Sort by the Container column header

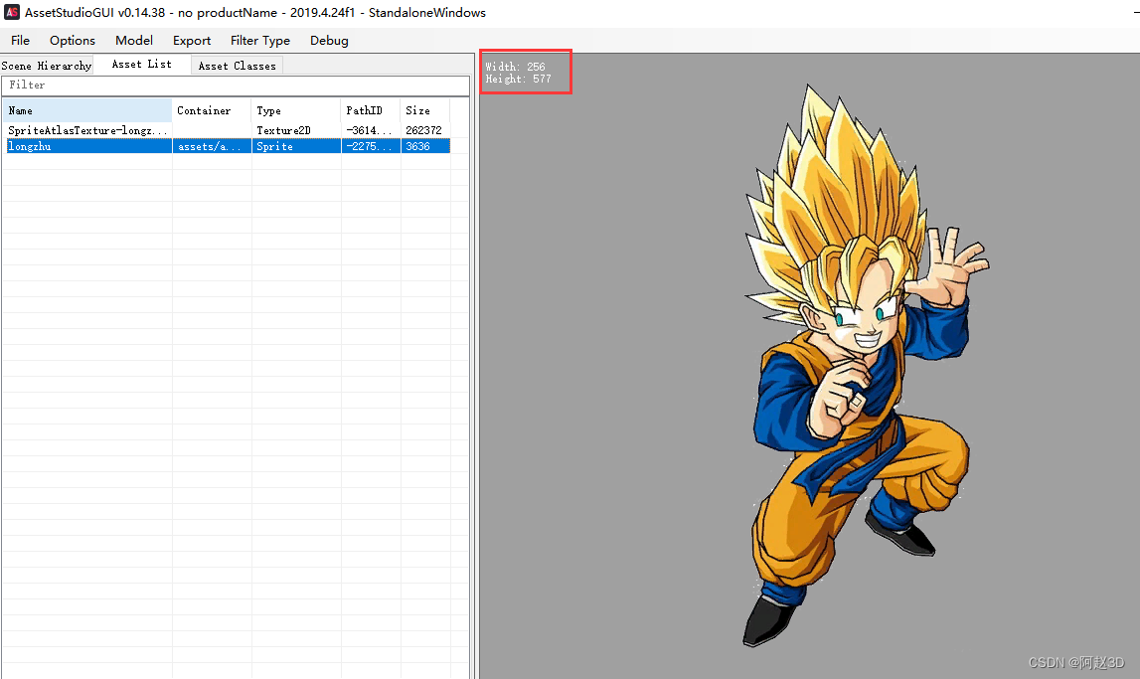pyautogui.click(x=212, y=110)
